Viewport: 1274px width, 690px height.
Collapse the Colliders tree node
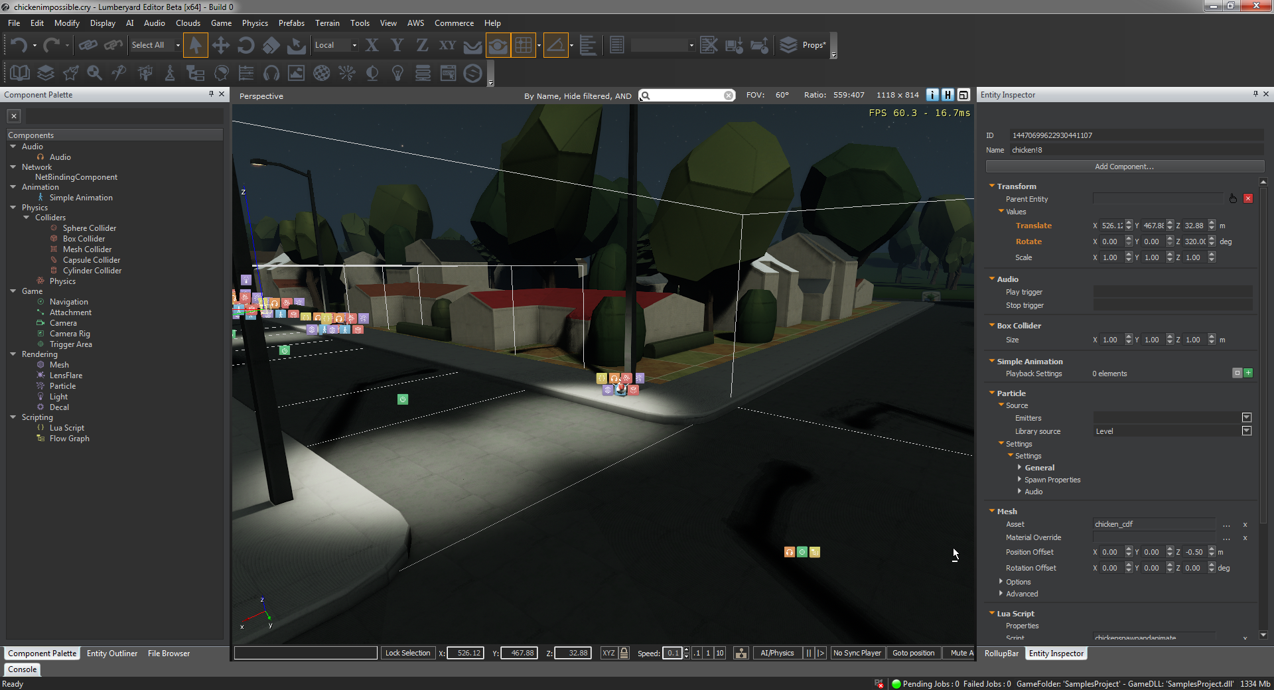27,218
